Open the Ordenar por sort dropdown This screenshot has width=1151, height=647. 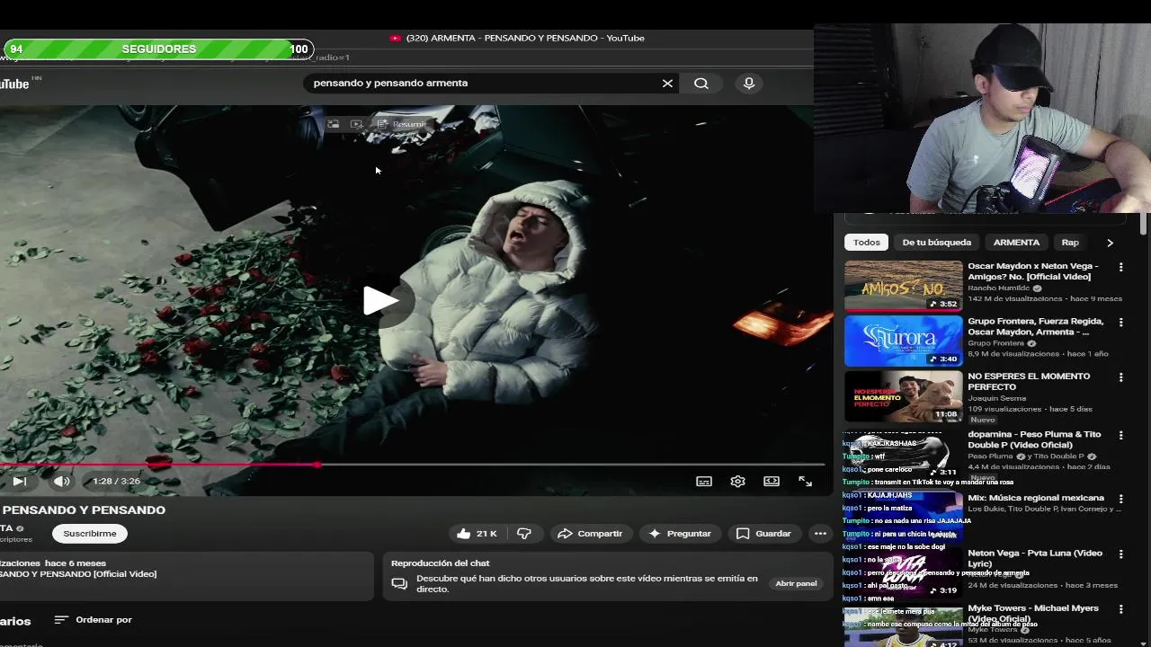click(x=94, y=620)
